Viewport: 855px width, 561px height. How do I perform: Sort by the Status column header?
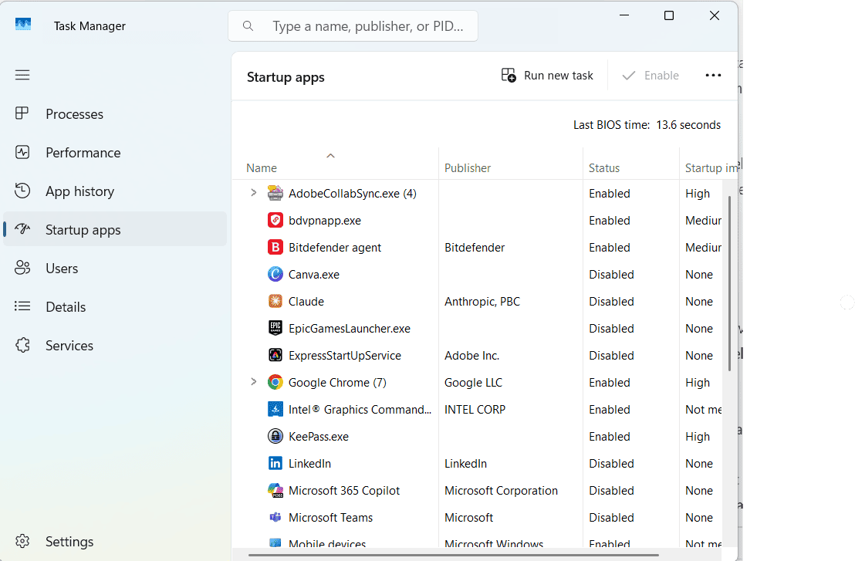604,168
